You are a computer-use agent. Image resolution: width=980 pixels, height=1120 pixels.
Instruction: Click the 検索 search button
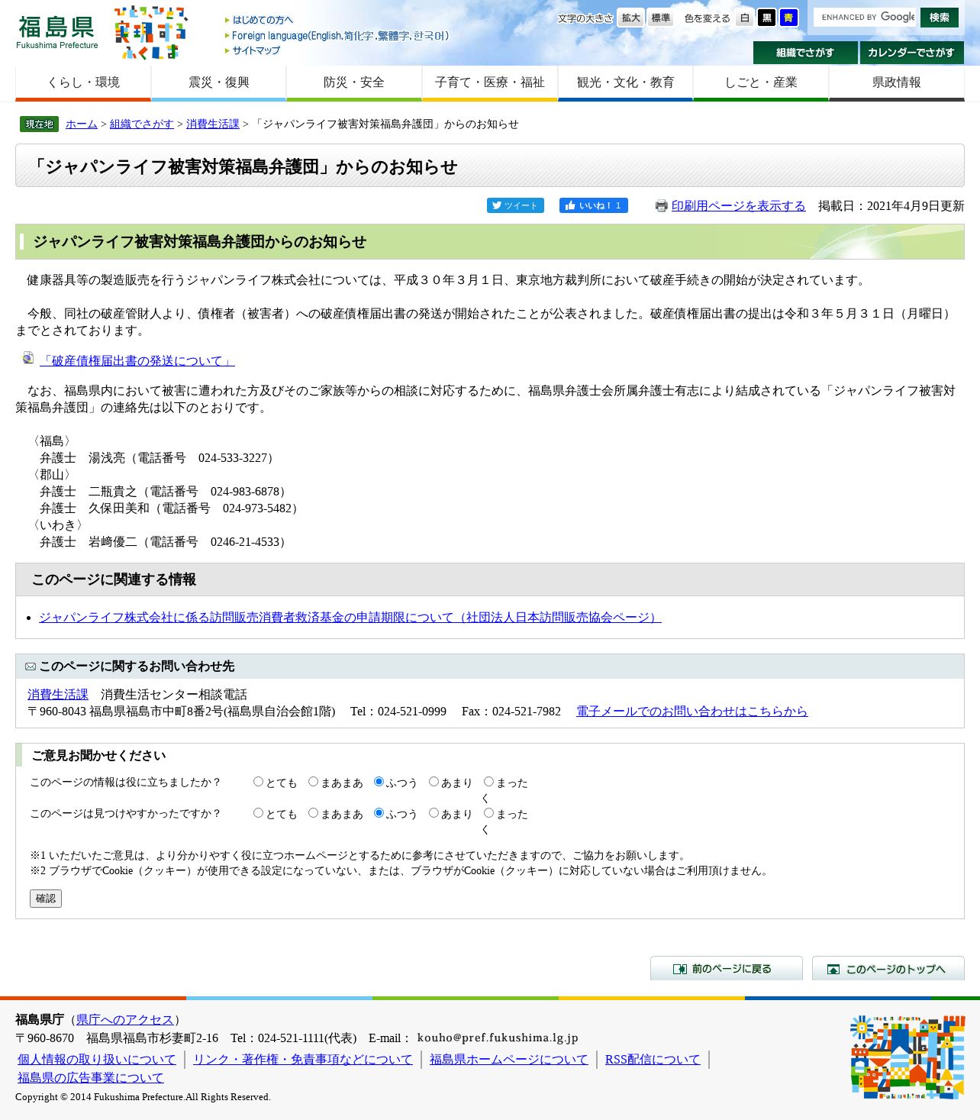click(x=940, y=17)
